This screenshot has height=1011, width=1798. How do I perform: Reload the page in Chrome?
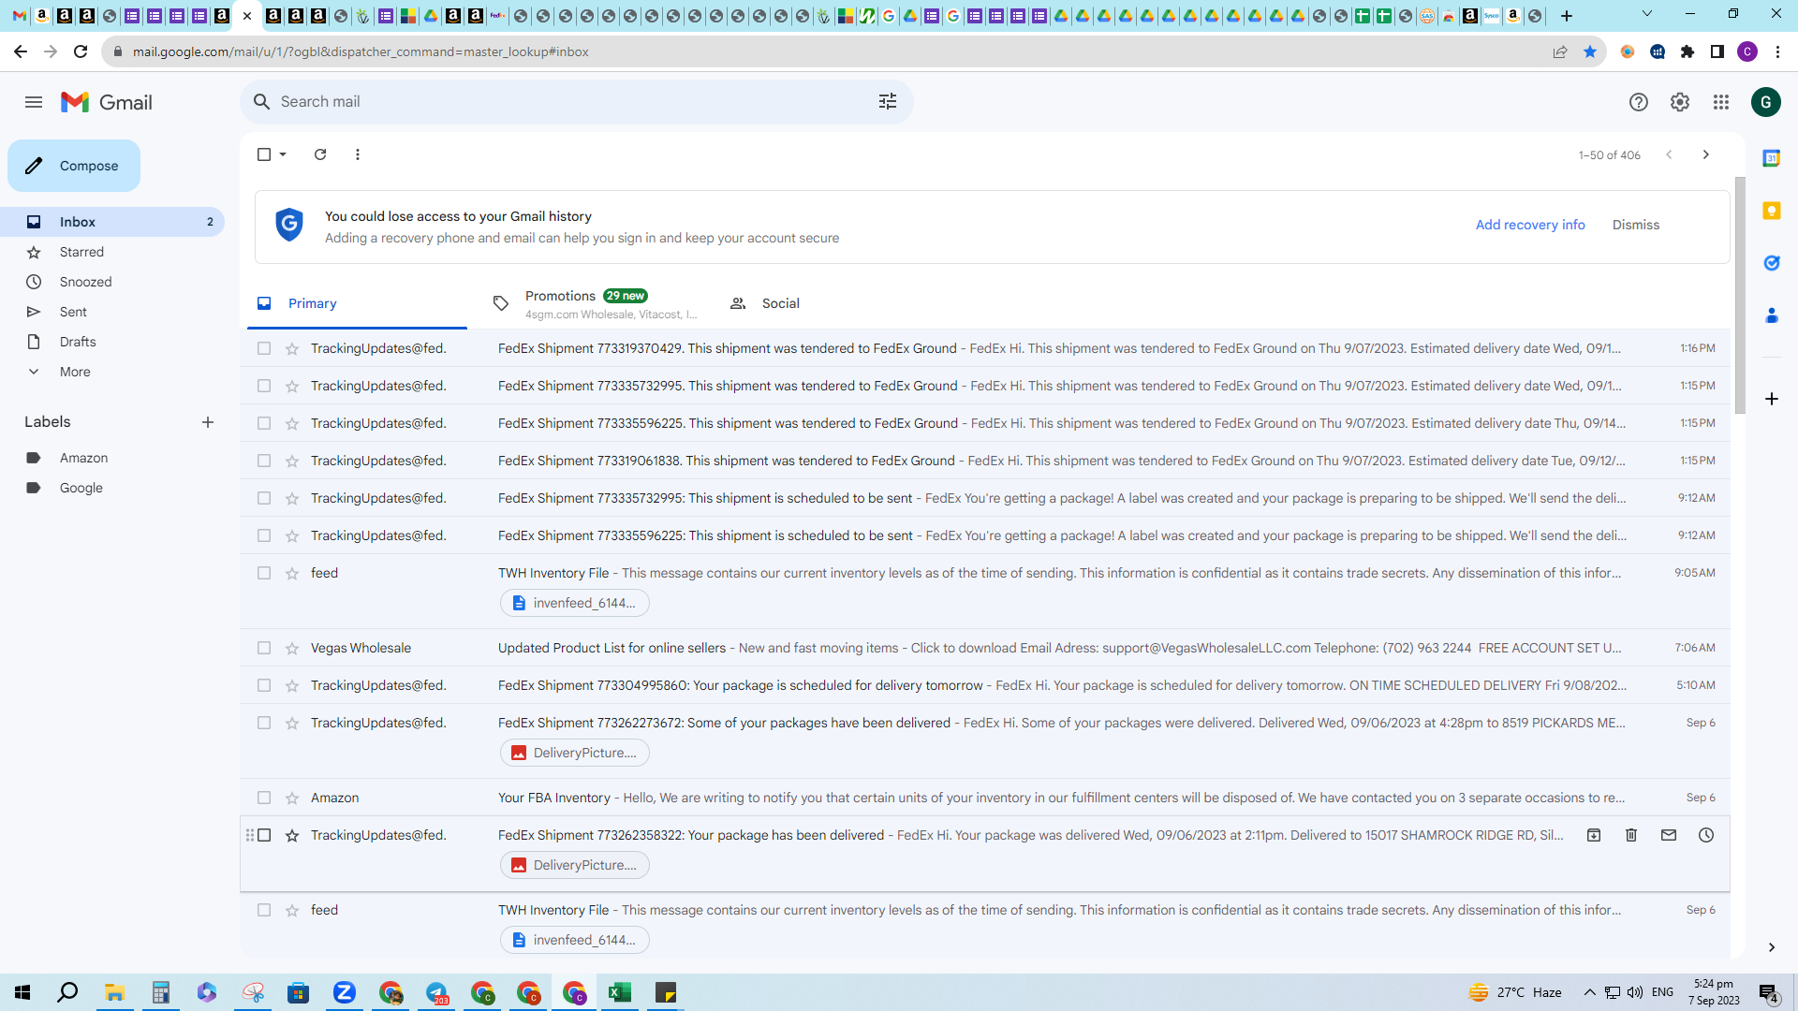[x=81, y=51]
